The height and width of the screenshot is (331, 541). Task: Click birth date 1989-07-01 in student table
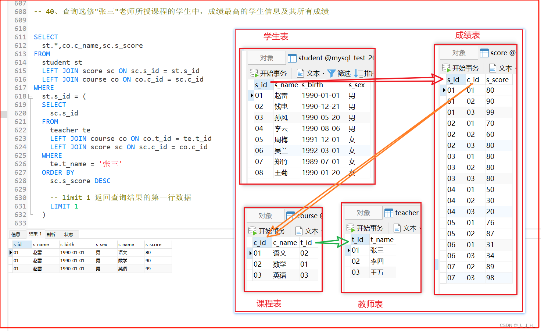320,161
